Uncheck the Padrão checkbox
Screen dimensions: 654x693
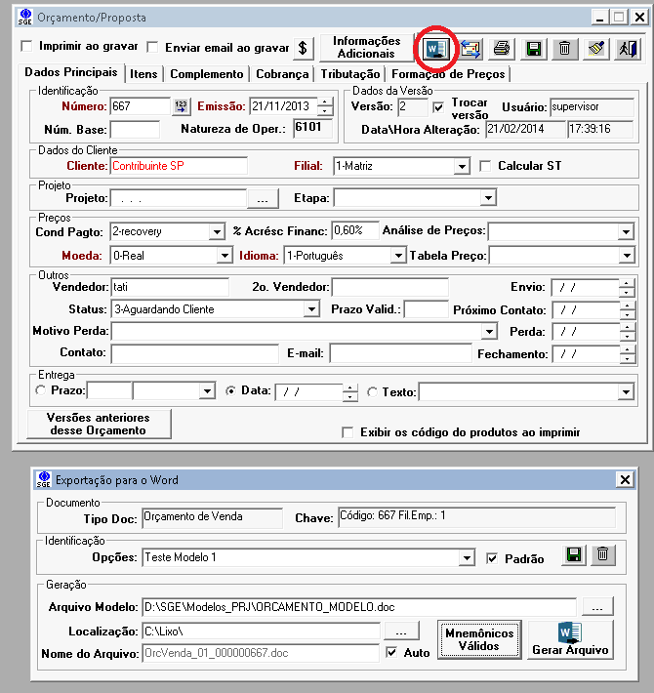492,558
